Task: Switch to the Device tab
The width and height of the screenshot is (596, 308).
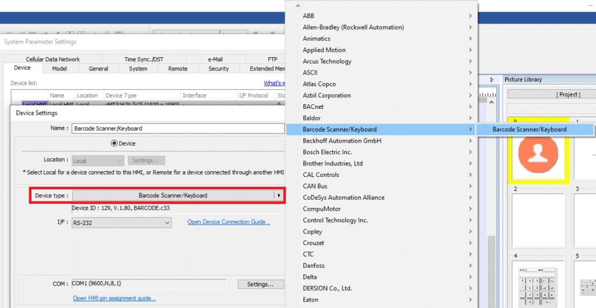Action: coord(23,68)
